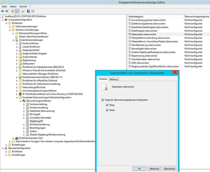210x172 pixels.
Task: Switch to the Erklärung tab
Action: tap(114, 79)
